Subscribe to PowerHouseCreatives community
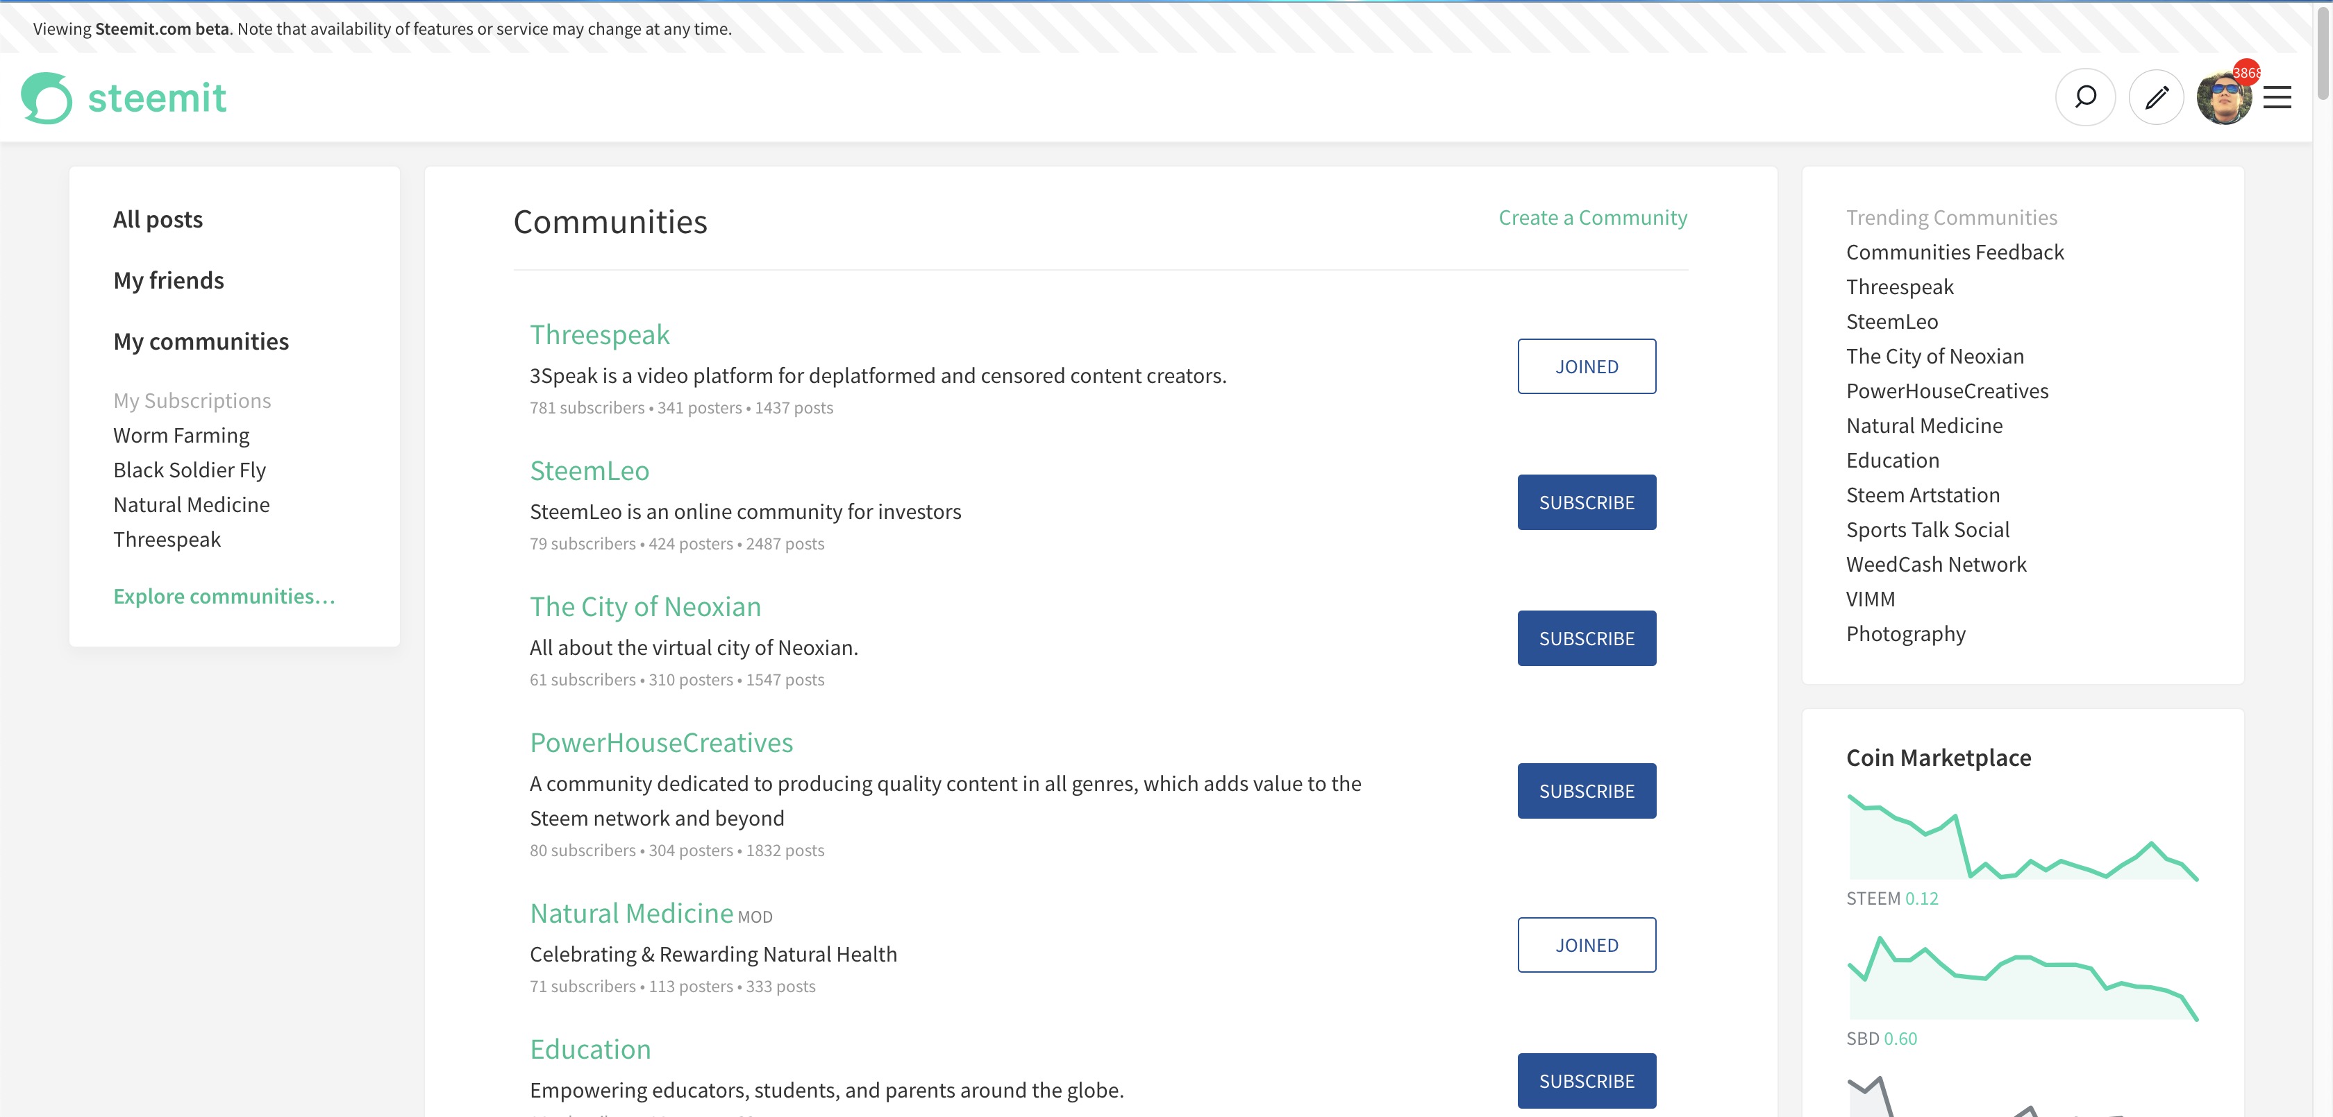This screenshot has height=1117, width=2333. click(1586, 791)
